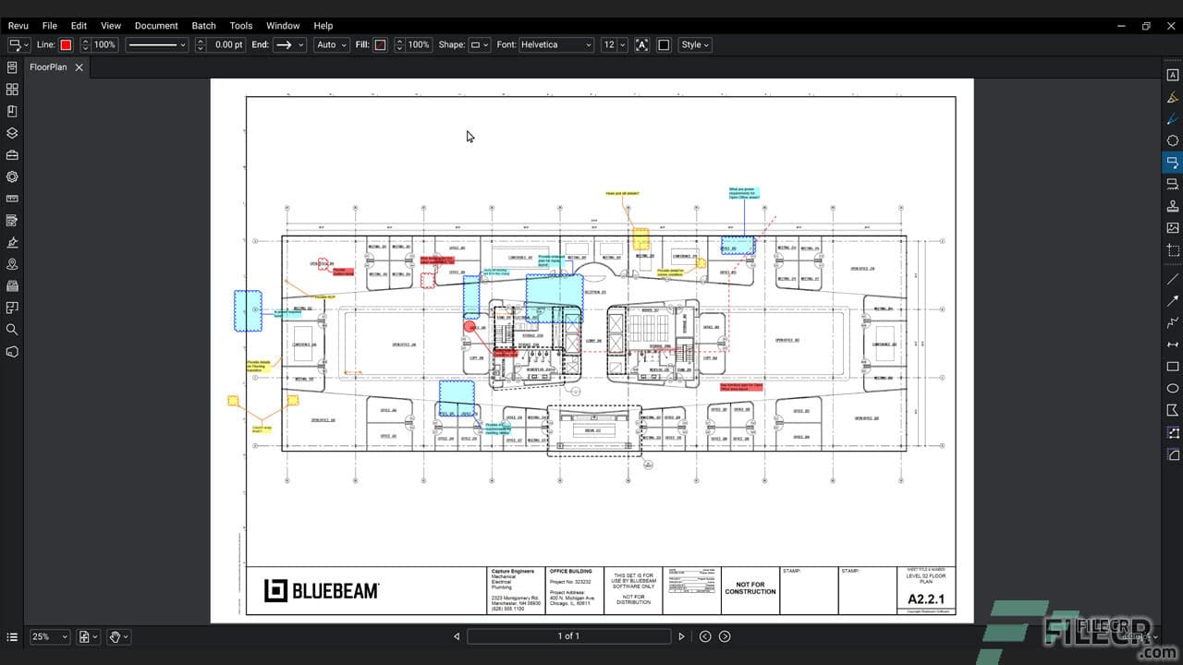Click the next page navigation arrow
The height and width of the screenshot is (665, 1183).
point(681,635)
